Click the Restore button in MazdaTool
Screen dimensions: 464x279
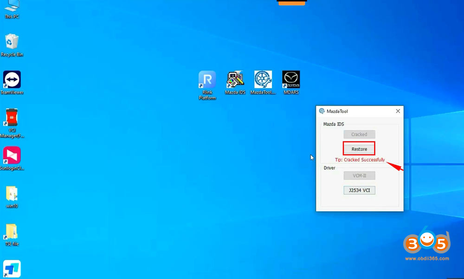tap(359, 149)
